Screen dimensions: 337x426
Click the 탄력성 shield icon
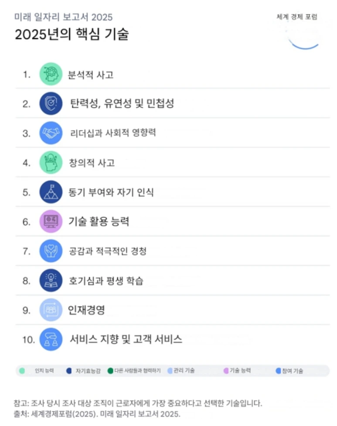51,104
